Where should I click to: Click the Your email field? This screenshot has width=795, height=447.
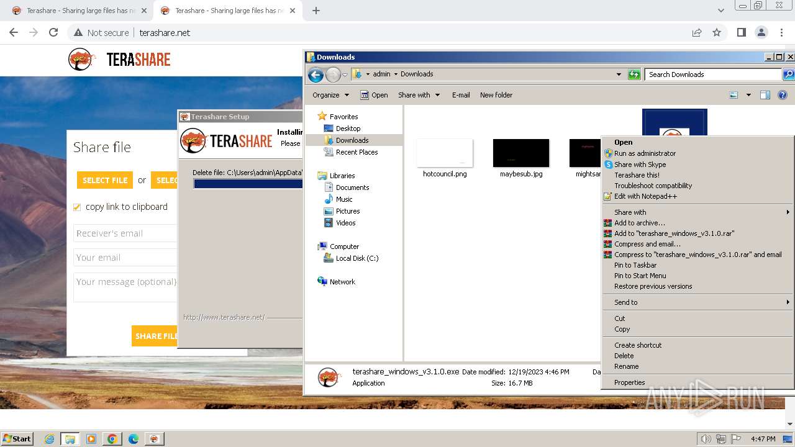click(x=125, y=258)
